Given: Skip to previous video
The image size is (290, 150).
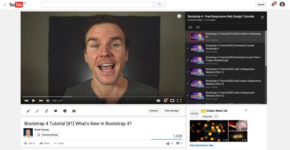Looking at the screenshot, I should tap(26, 101).
